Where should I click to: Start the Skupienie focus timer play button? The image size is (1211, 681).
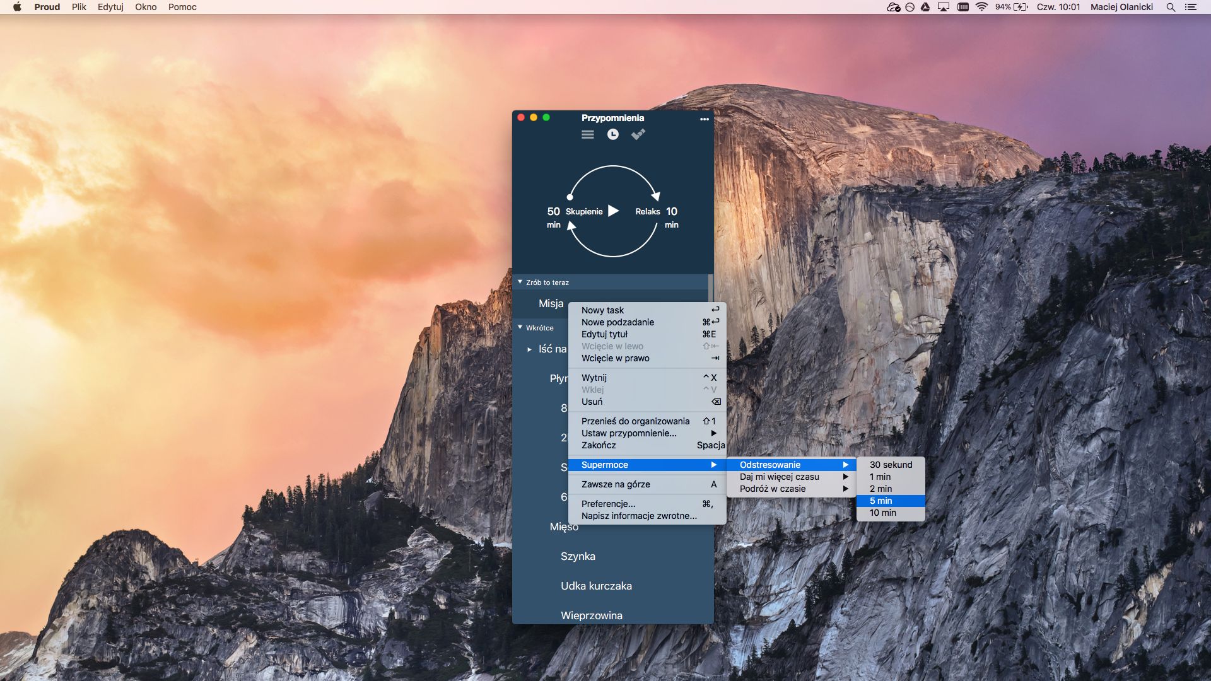click(x=613, y=211)
